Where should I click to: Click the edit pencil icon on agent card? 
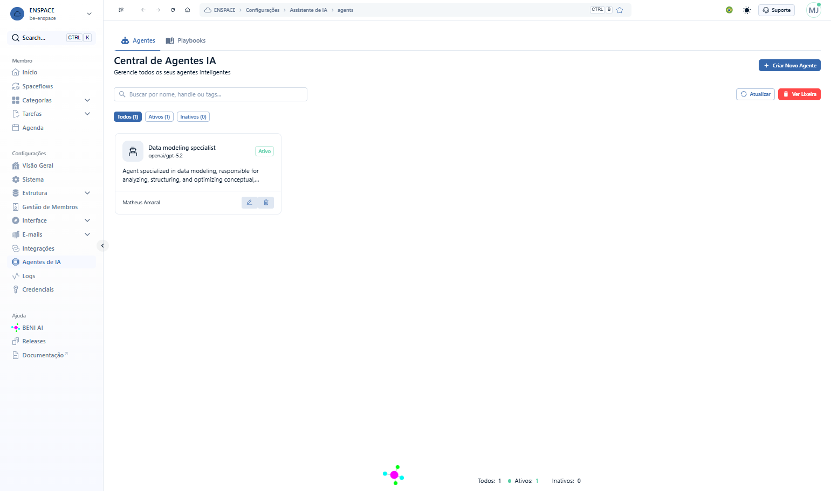coord(249,203)
